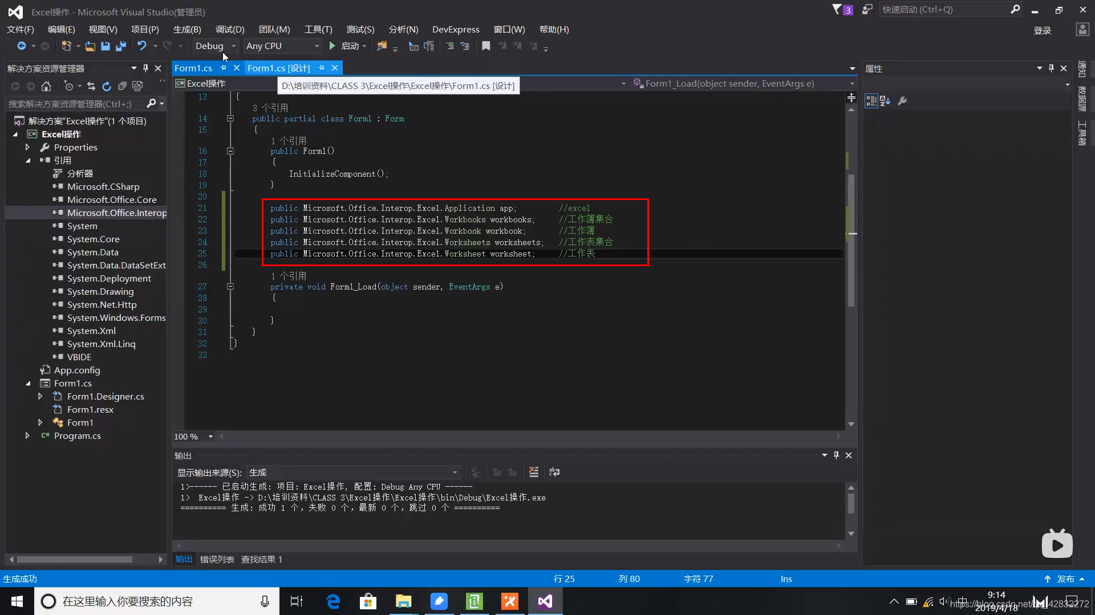Open the output source 生成 dropdown
Image resolution: width=1095 pixels, height=615 pixels.
coord(353,473)
